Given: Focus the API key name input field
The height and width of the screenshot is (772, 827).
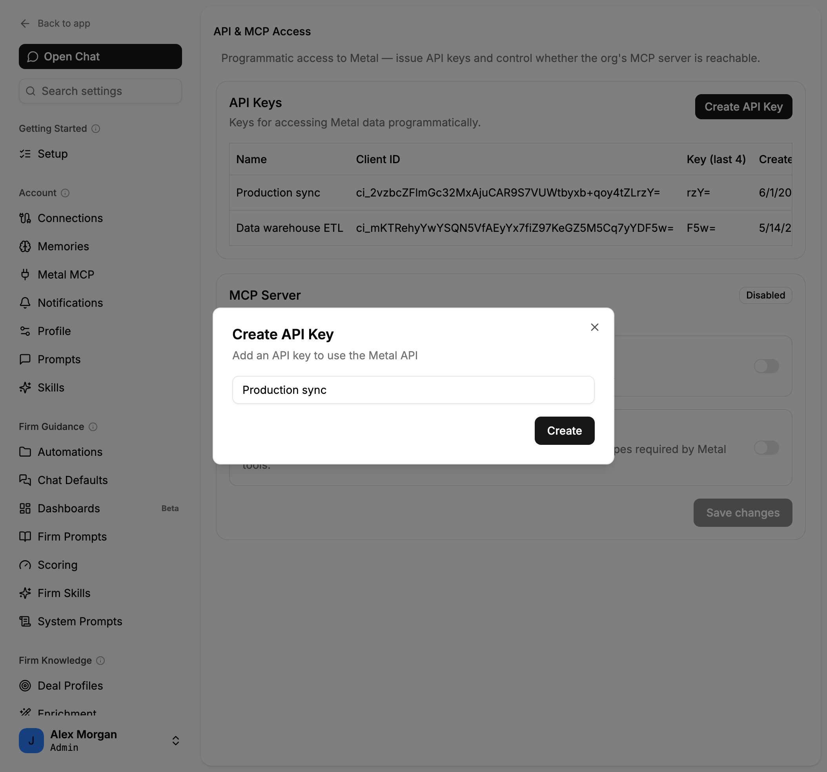Looking at the screenshot, I should tap(413, 390).
